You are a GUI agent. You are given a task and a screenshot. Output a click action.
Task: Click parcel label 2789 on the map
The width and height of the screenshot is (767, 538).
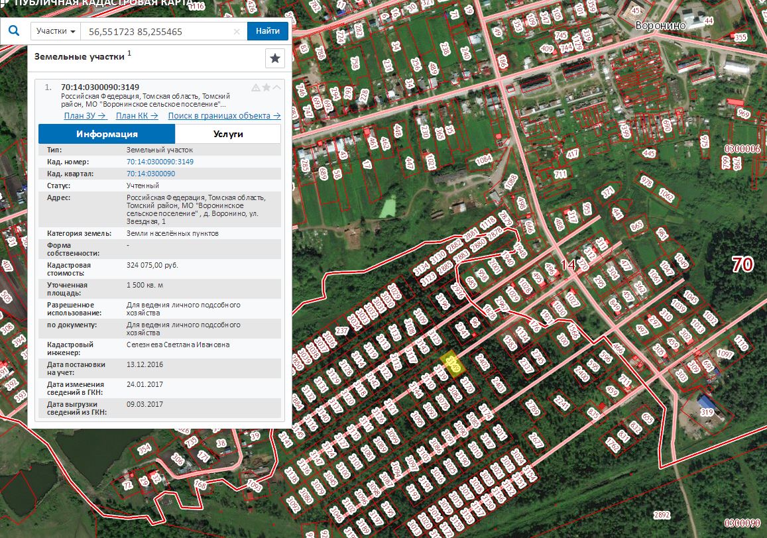[x=533, y=408]
